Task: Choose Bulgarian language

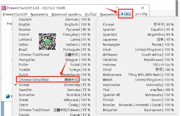Action: [x=138, y=110]
